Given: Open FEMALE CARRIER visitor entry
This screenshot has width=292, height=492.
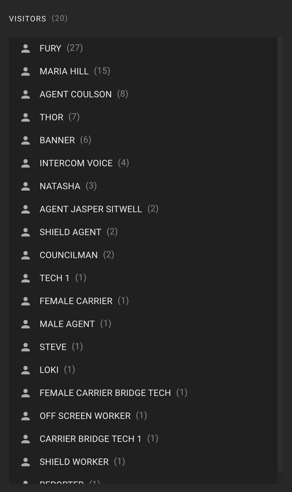Looking at the screenshot, I should 143,301.
